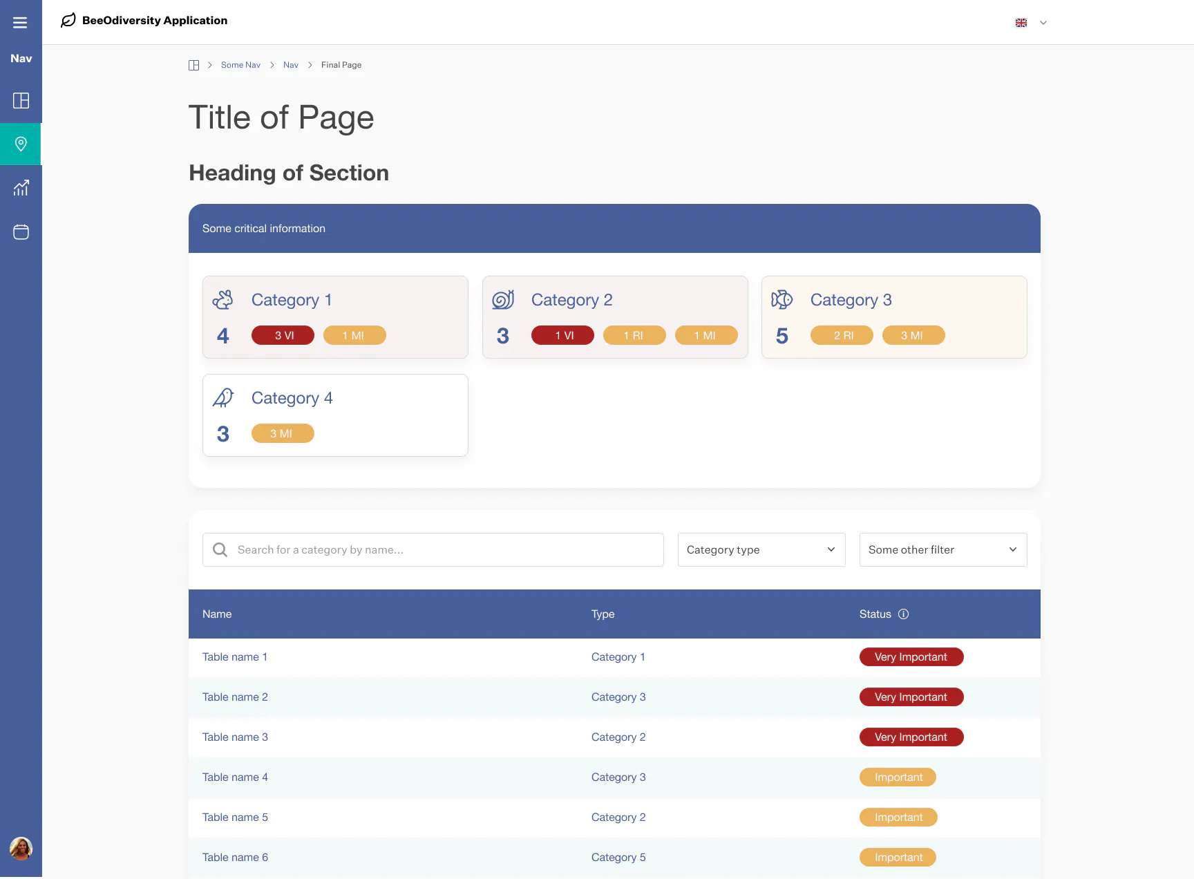Open the hamburger menu in sidebar

[21, 23]
